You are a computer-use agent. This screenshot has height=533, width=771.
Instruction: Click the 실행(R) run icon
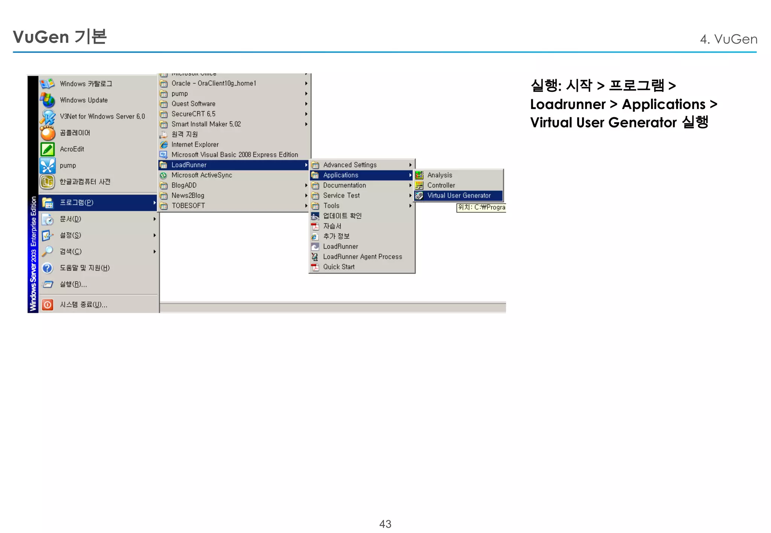point(47,285)
